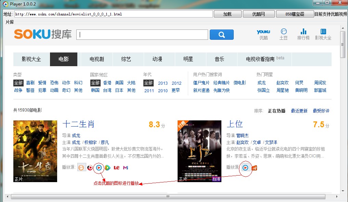Image resolution: width=348 pixels, height=202 pixels.
Task: Sort by 正在热播
Action: coord(276,111)
